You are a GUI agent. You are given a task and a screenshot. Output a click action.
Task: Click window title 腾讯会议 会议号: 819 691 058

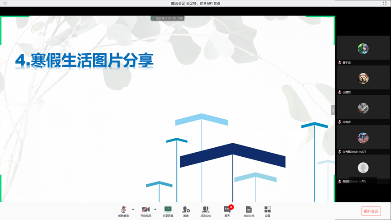(x=195, y=3)
